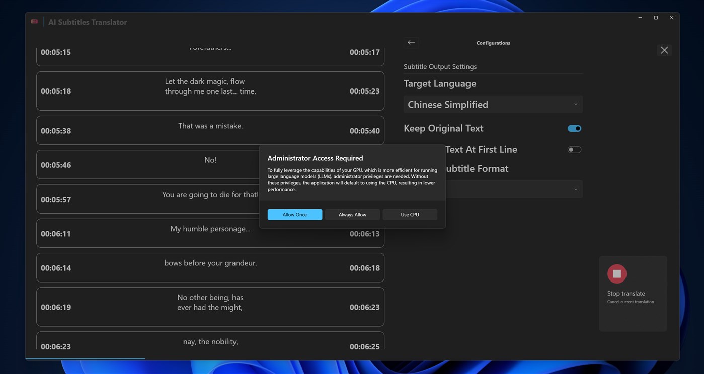
Task: Click the 00:05:18 timestamp field
Action: click(55, 91)
